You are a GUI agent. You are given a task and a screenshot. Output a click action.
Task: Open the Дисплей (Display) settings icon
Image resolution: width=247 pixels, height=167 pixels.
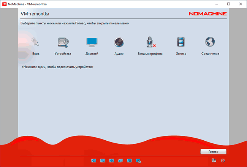(92, 42)
